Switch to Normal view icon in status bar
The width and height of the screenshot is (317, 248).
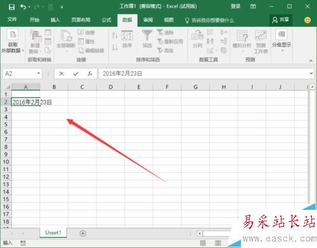(x=202, y=243)
